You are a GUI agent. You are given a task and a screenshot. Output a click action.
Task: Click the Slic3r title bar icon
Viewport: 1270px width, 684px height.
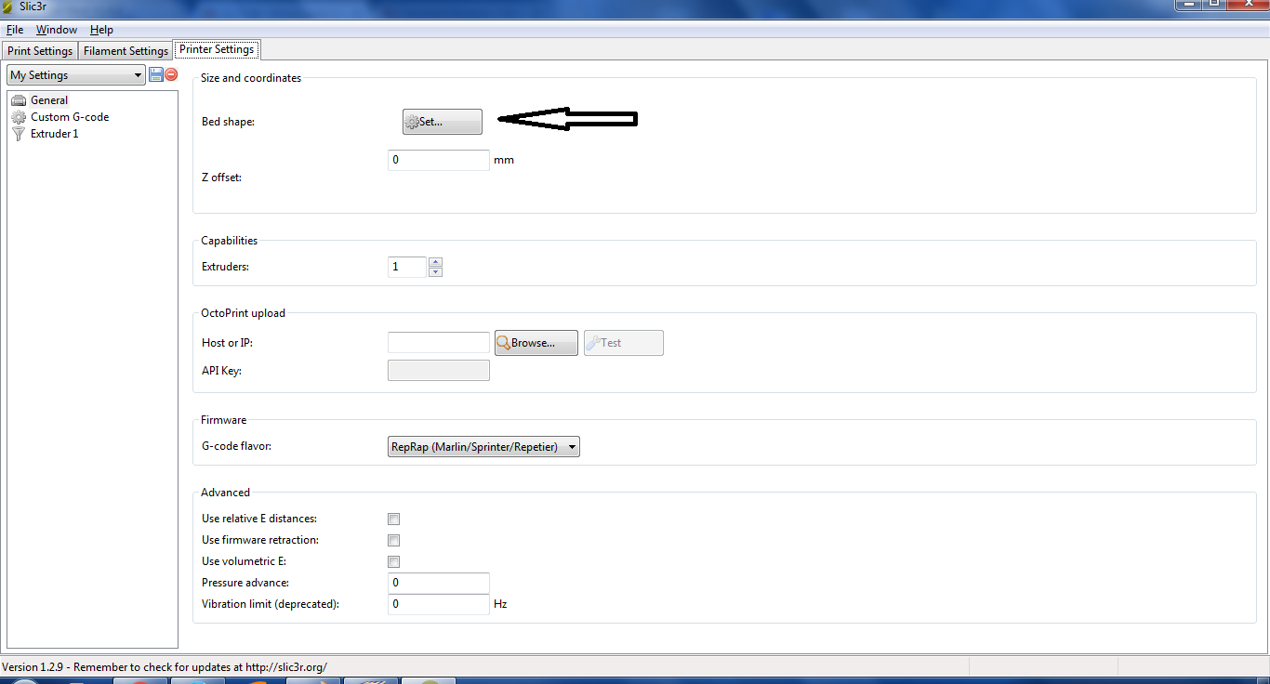click(x=8, y=6)
